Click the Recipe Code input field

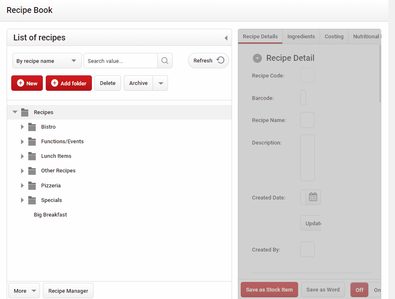click(307, 75)
